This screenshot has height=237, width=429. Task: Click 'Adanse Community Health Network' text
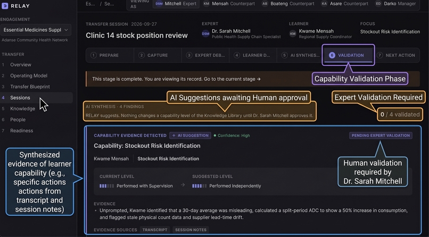(35, 40)
